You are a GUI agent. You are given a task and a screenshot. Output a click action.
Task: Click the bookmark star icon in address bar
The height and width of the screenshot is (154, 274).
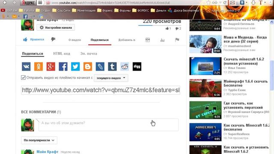[x=208, y=3]
